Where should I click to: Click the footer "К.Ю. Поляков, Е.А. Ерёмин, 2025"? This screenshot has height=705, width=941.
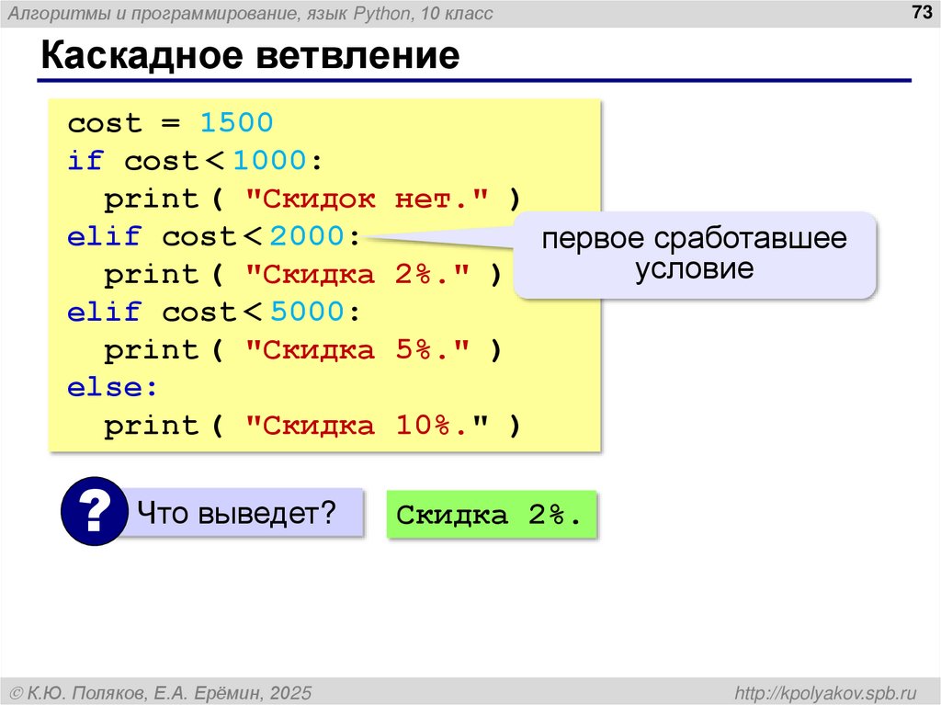[x=163, y=692]
